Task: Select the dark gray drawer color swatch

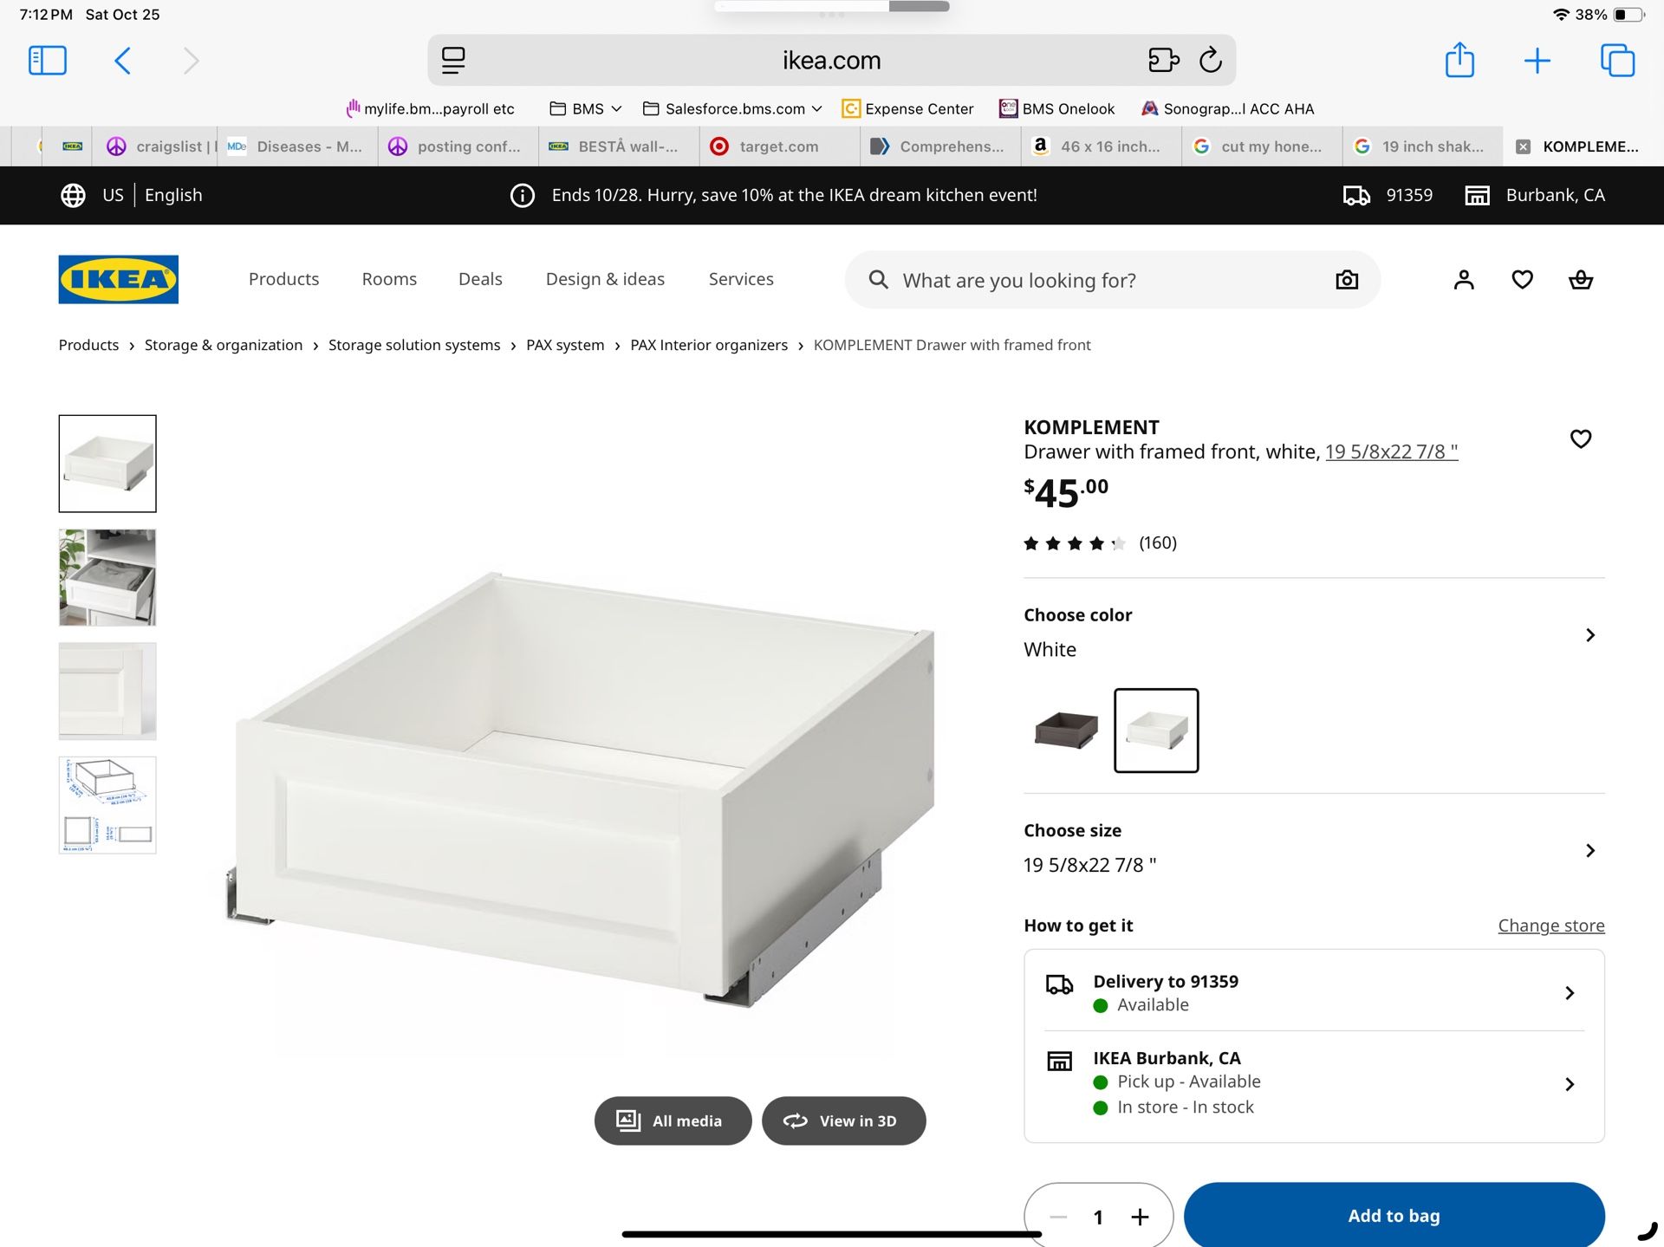Action: coord(1065,731)
